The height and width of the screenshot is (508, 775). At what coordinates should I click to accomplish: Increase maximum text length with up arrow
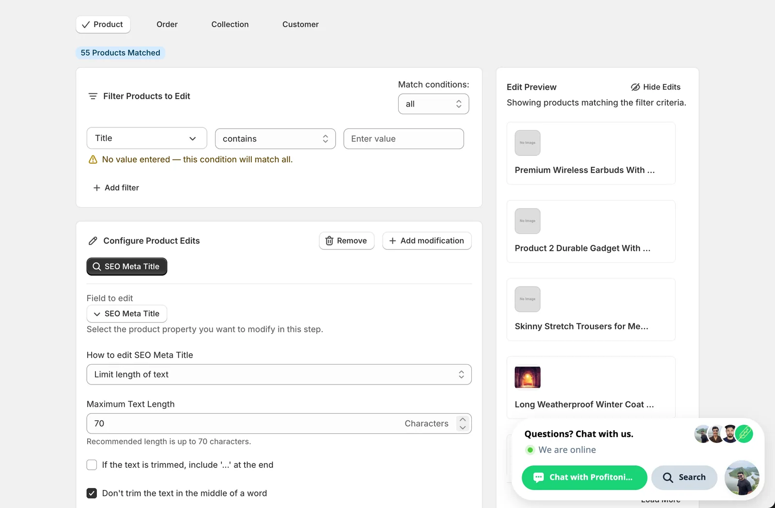463,419
